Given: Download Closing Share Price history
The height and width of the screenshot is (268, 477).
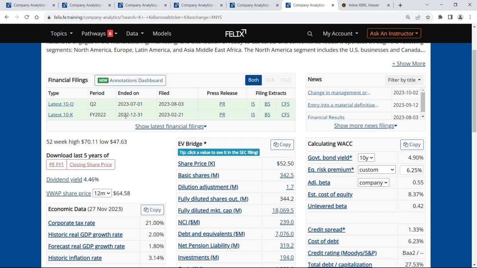Looking at the screenshot, I should click(91, 164).
